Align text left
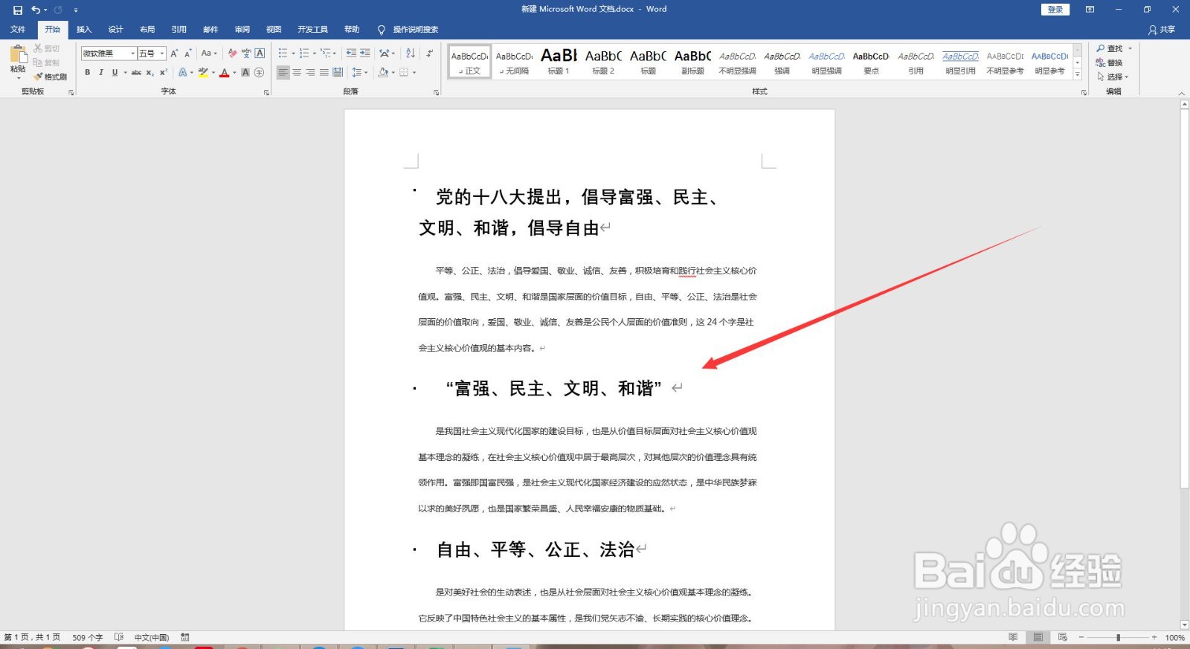The height and width of the screenshot is (649, 1190). click(x=283, y=72)
